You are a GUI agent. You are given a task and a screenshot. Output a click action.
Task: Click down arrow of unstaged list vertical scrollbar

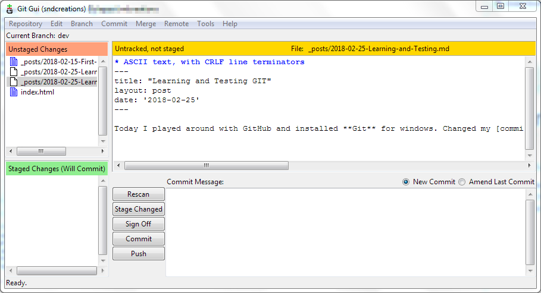pyautogui.click(x=103, y=141)
